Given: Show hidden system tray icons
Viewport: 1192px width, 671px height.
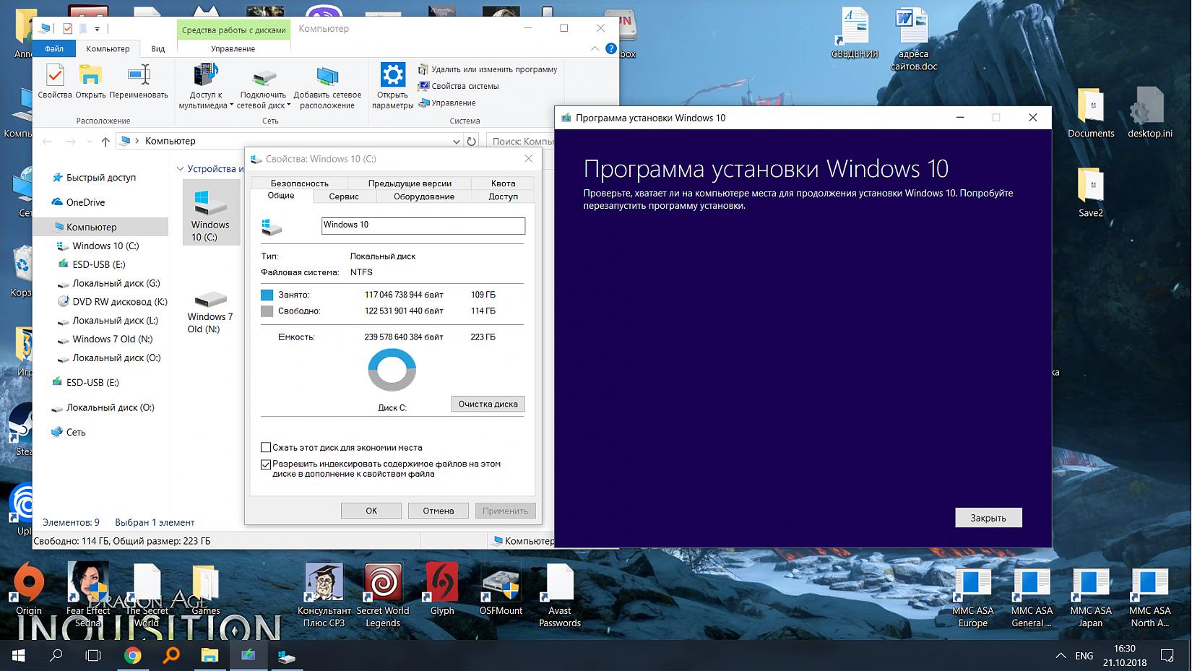Looking at the screenshot, I should click(x=1061, y=656).
